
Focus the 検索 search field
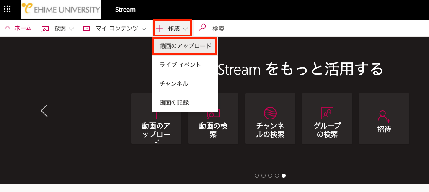click(x=218, y=29)
